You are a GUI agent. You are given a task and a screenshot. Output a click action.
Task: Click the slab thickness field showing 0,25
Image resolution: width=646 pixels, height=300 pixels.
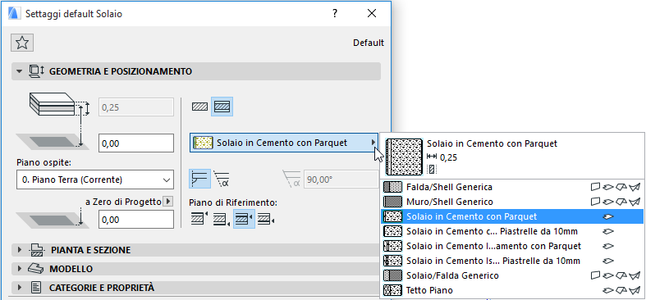click(x=136, y=107)
